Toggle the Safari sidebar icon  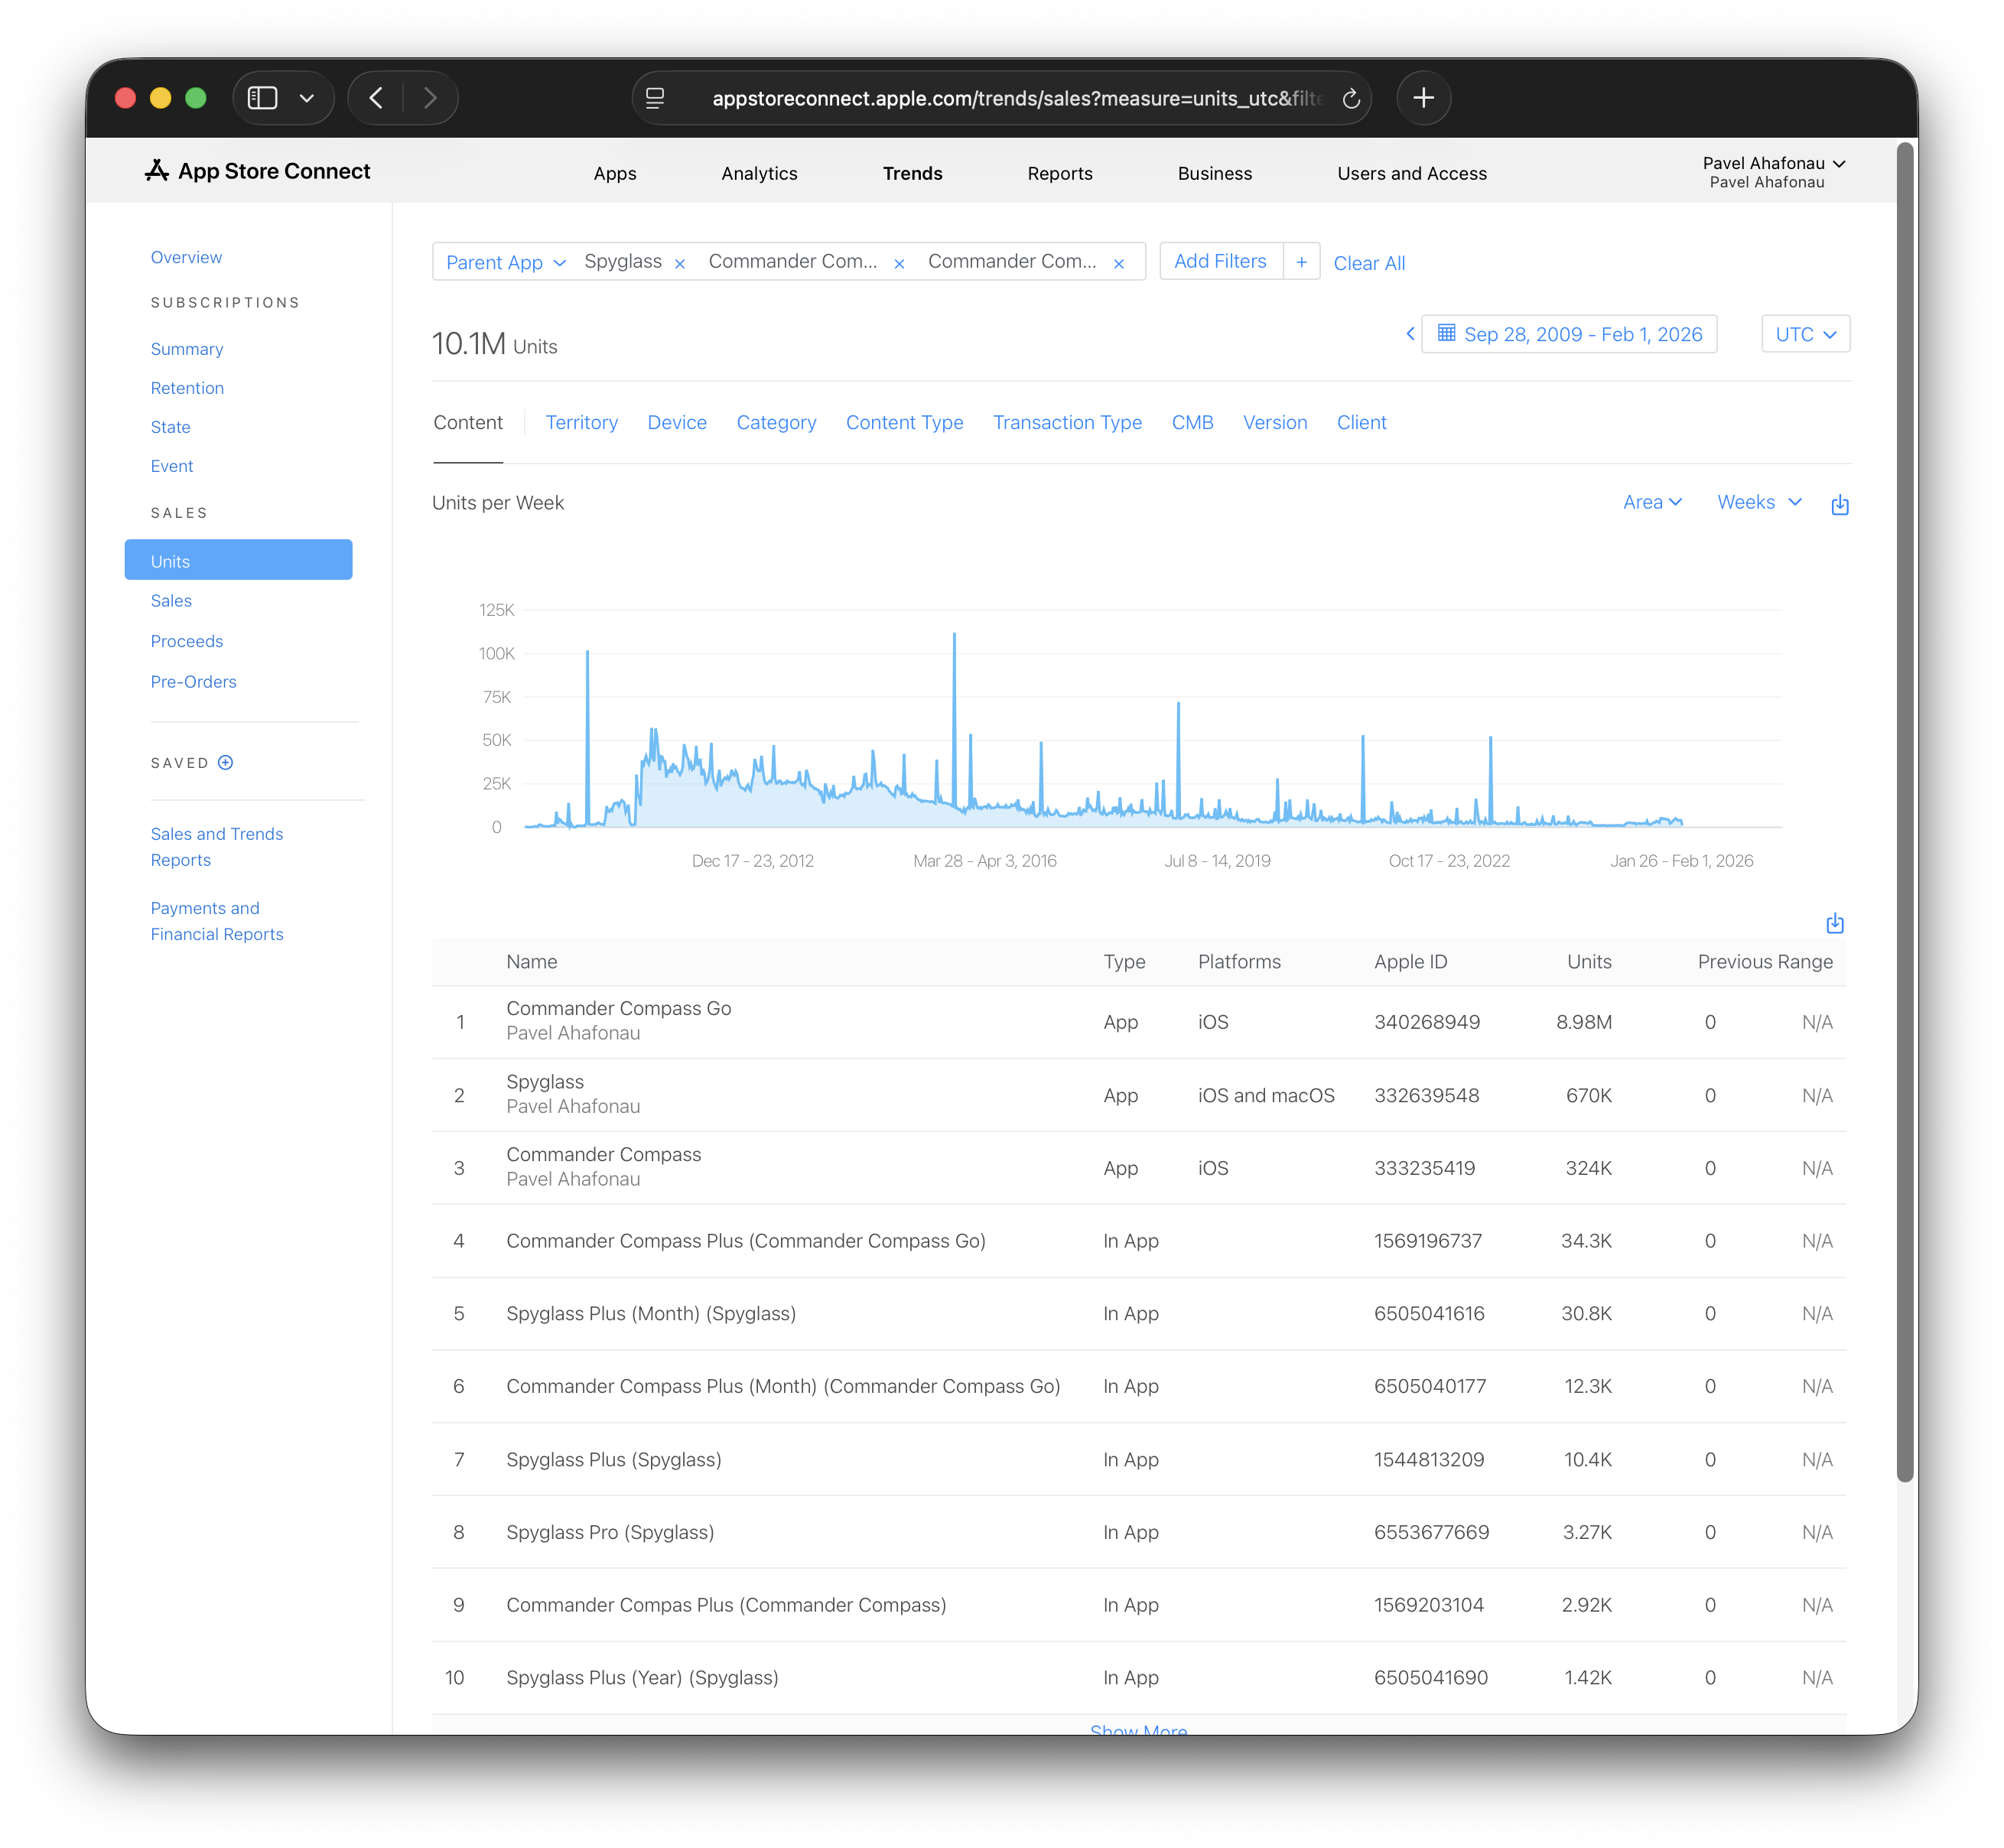tap(263, 98)
